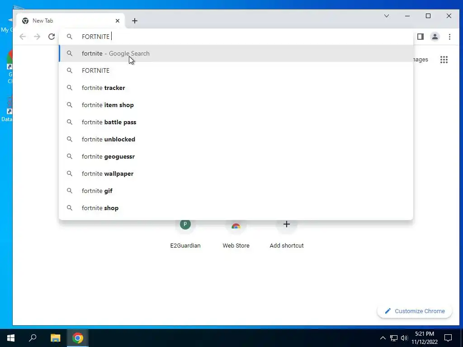Pick 'fortnite geoguessr' suggestion

click(236, 156)
